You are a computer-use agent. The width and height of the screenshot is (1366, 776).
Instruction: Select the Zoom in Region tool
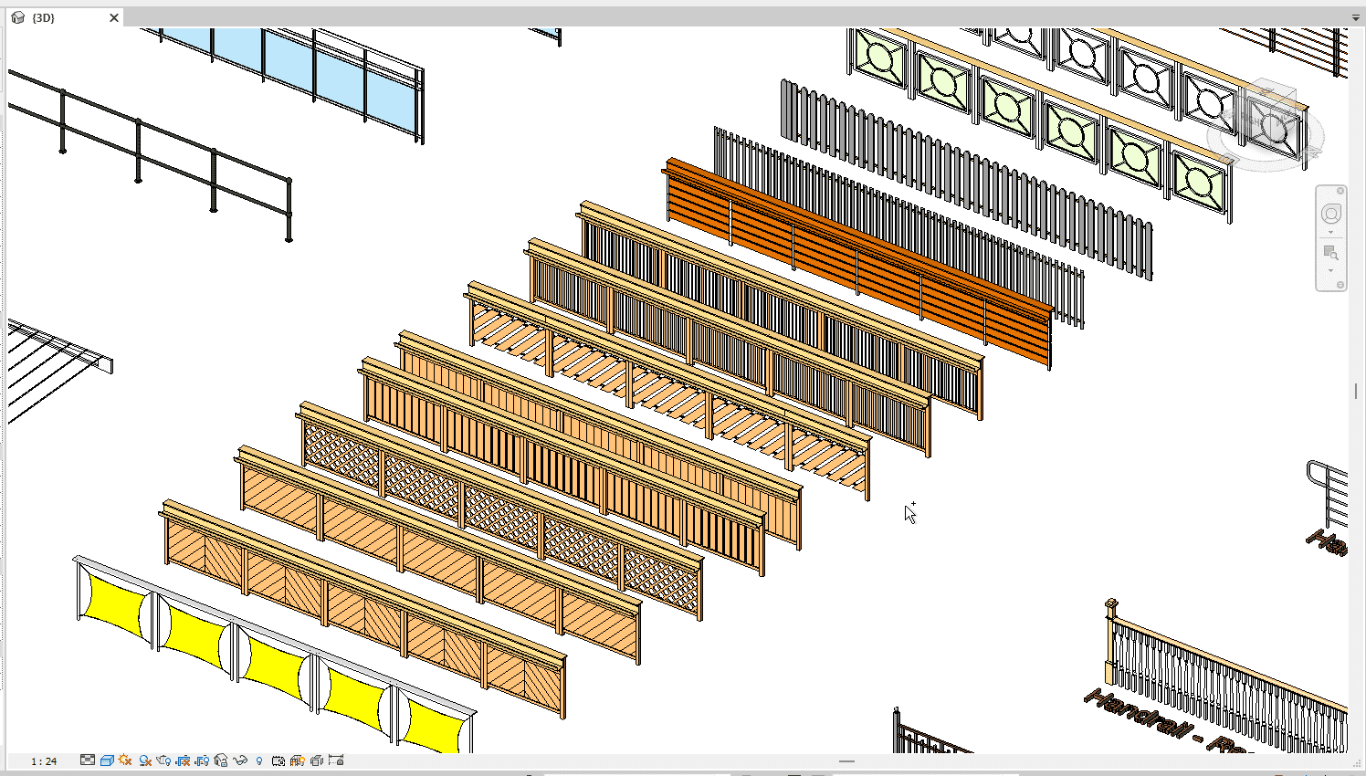click(x=1330, y=253)
